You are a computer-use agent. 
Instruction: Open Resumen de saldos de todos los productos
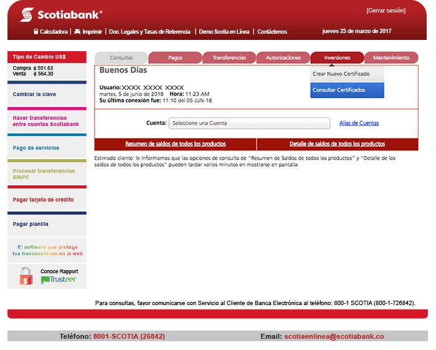[175, 144]
